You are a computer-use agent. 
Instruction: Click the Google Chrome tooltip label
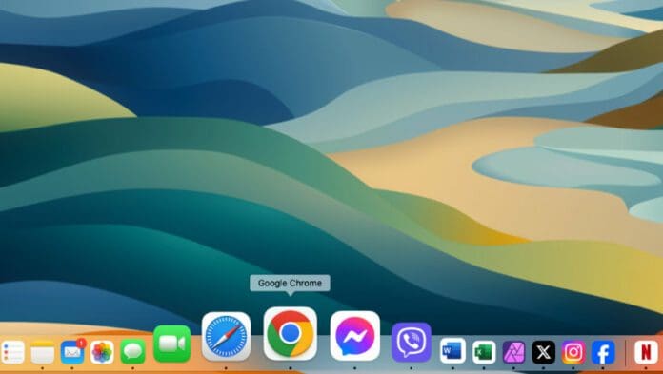click(x=290, y=284)
